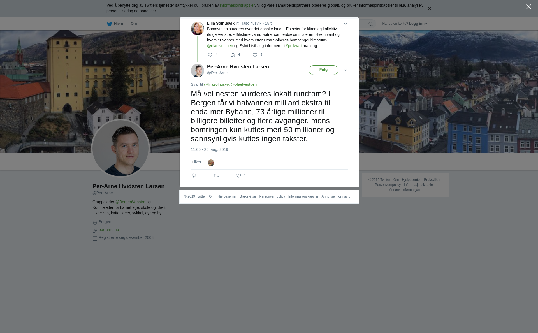Click the Twitter bird Hjem icon
This screenshot has width=538, height=333.
pos(109,24)
